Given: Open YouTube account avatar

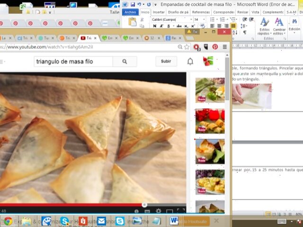Looking at the screenshot, I should (x=208, y=61).
